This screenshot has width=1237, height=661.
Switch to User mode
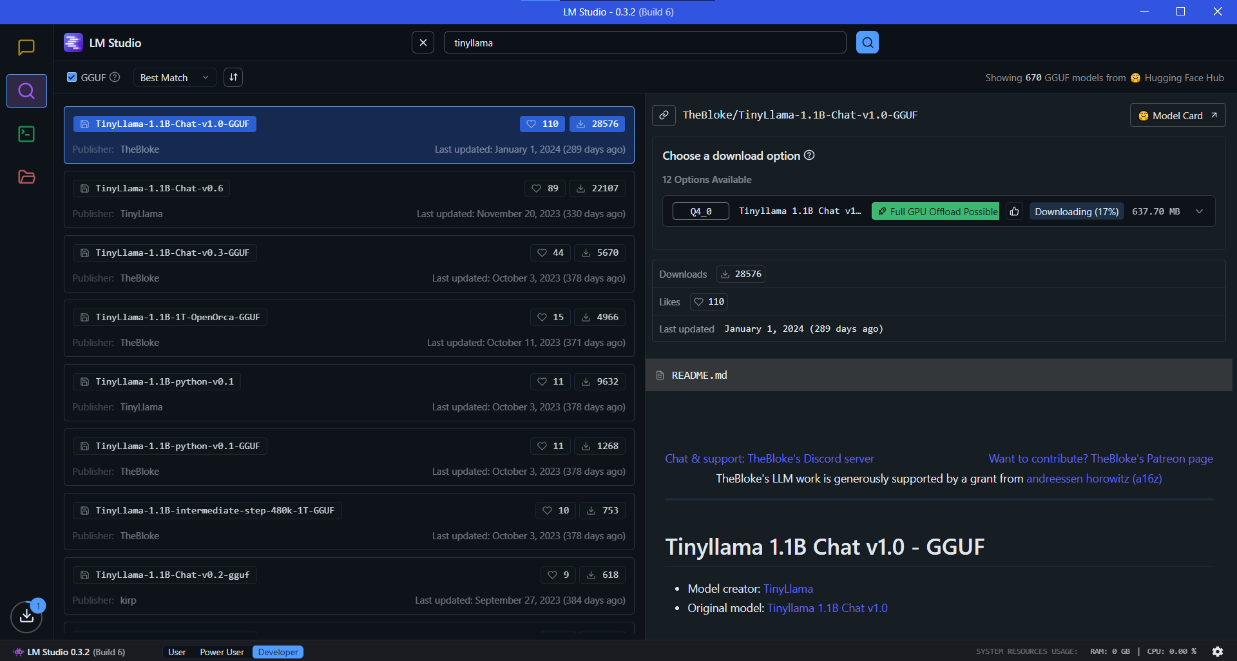177,652
